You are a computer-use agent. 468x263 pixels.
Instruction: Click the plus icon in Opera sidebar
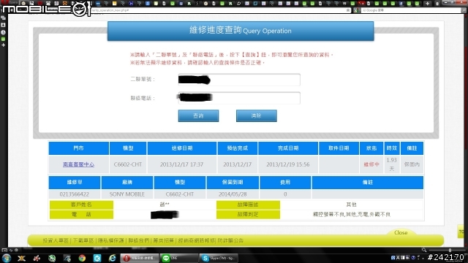(x=3, y=45)
